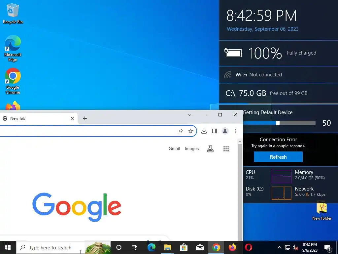Viewport: 338px width, 254px height.
Task: Open Cortana circle icon on the taskbar
Action: 119,247
